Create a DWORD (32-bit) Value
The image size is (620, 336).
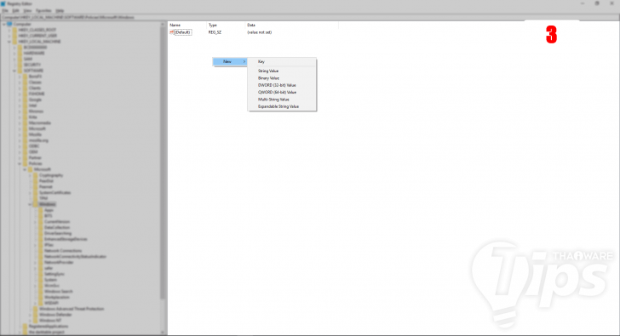282,85
